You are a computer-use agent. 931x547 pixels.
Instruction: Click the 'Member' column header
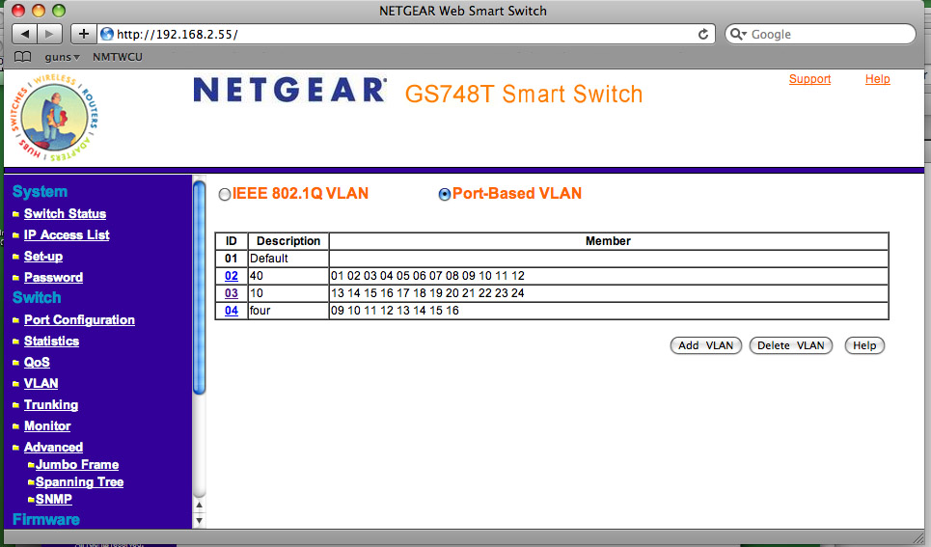pyautogui.click(x=609, y=241)
